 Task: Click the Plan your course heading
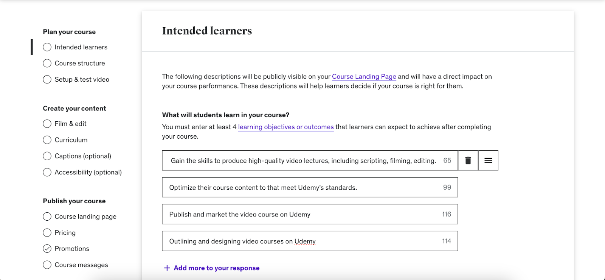(x=69, y=32)
